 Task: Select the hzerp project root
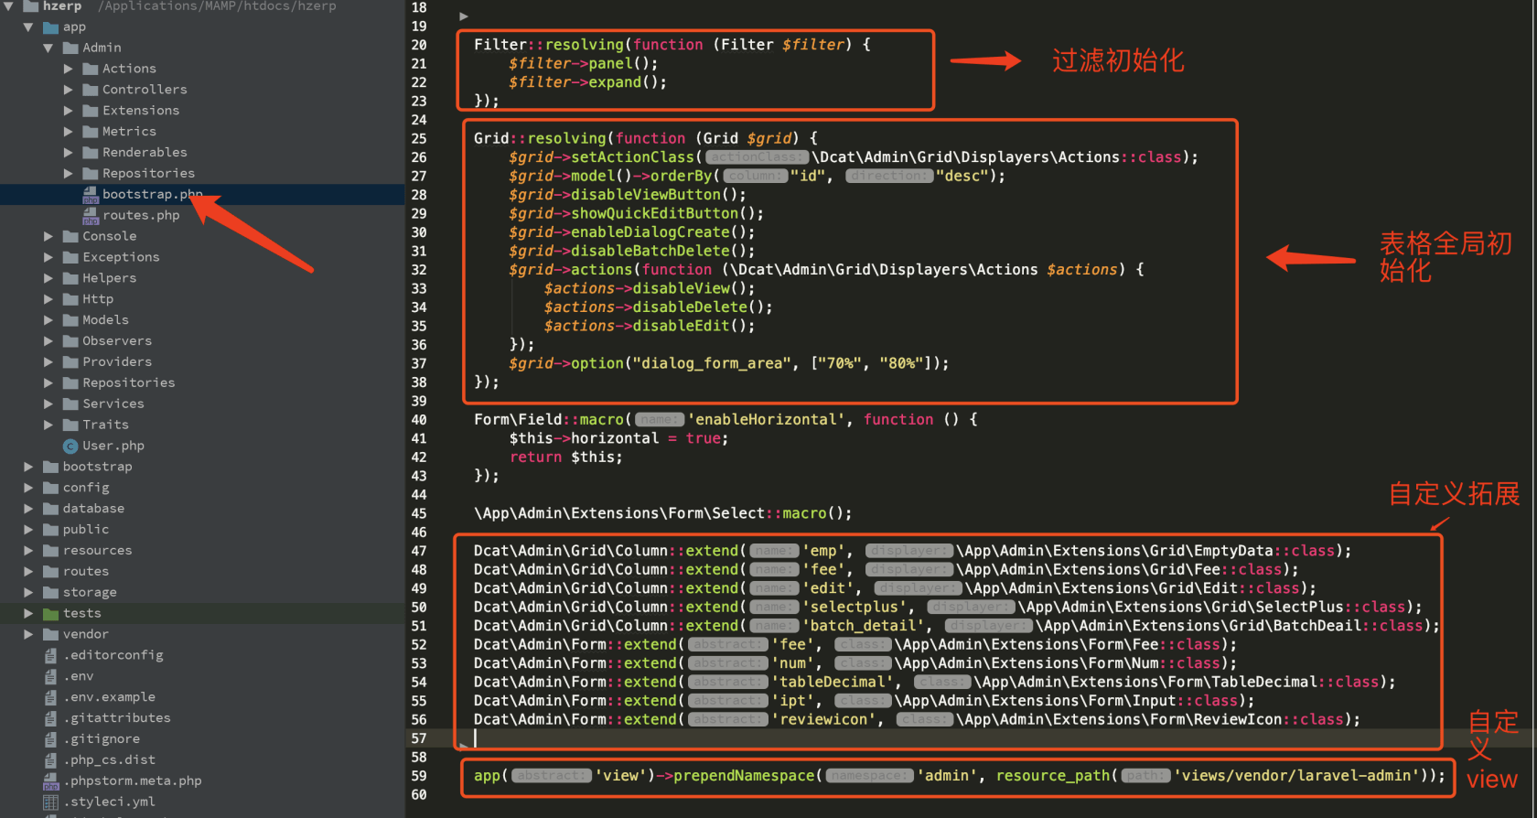(62, 6)
